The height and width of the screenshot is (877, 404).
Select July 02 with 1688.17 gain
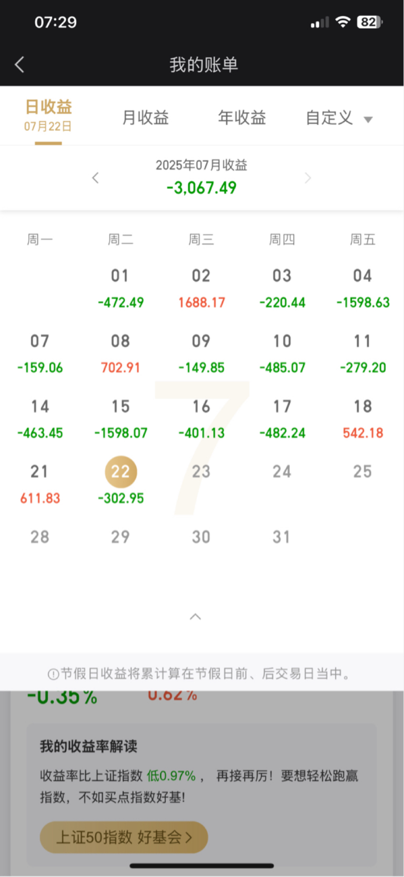[x=201, y=288]
